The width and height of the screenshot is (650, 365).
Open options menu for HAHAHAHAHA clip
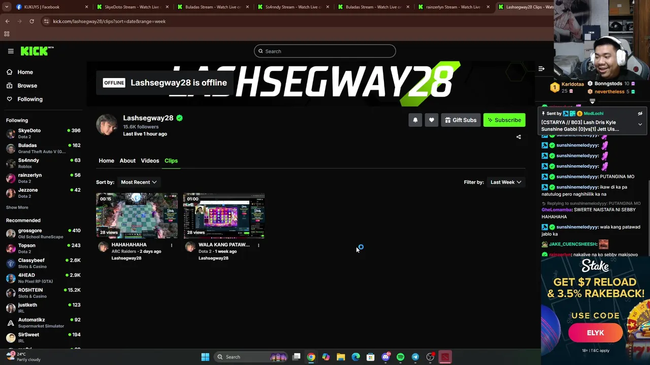pyautogui.click(x=172, y=245)
